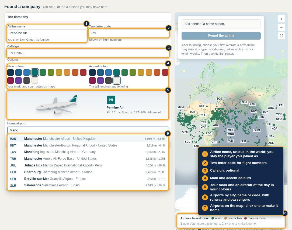The image size is (292, 230).
Task: Click the FAI airport label on map
Action: (281, 105)
